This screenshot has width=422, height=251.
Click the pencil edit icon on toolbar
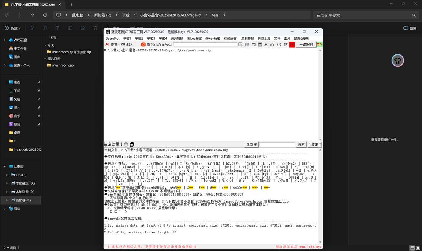coord(285,45)
